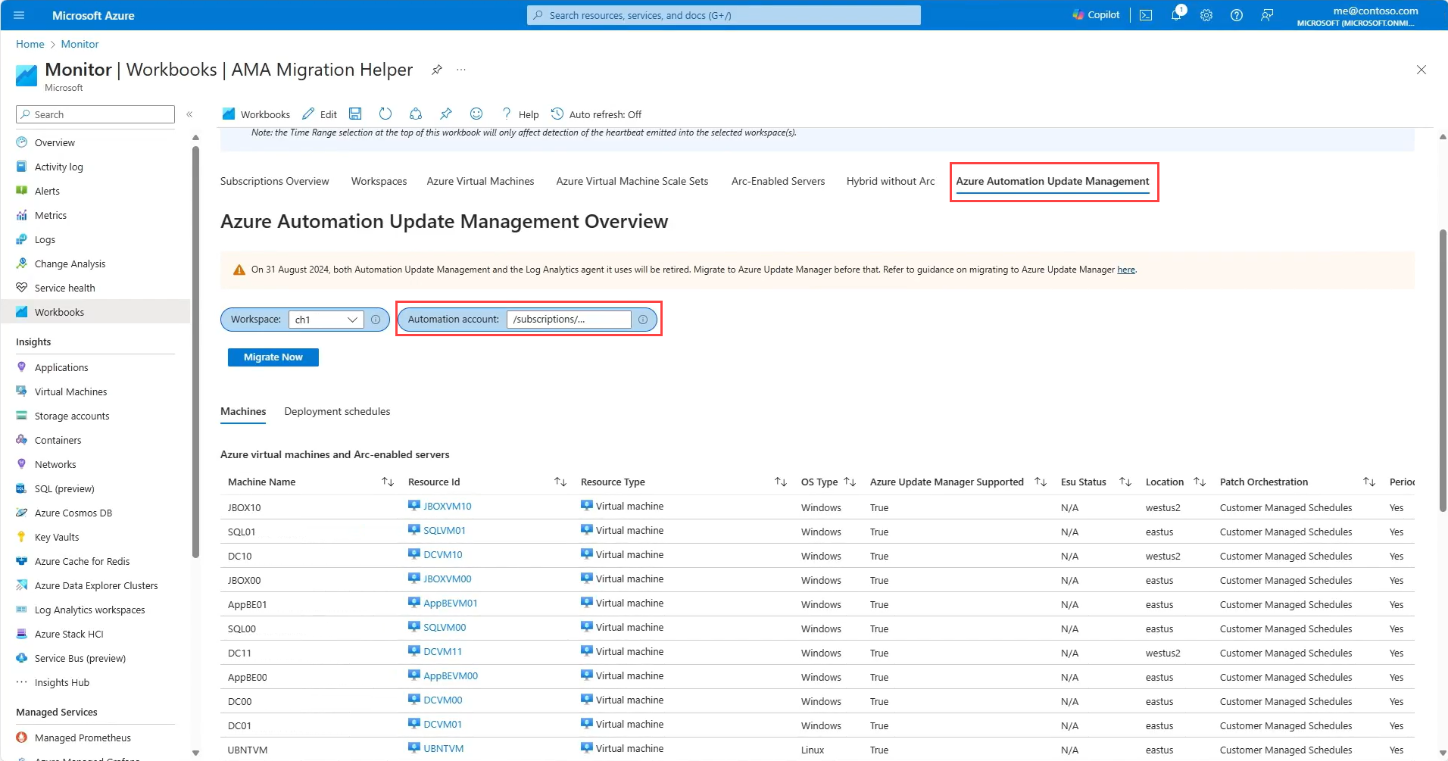Viewport: 1448px width, 761px height.
Task: Open portal settings gear icon
Action: 1206,15
